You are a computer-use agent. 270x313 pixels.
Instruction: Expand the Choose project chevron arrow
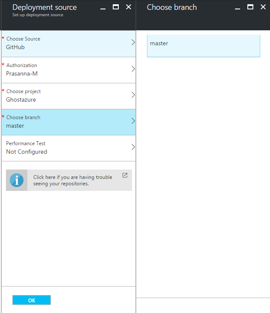pos(133,95)
